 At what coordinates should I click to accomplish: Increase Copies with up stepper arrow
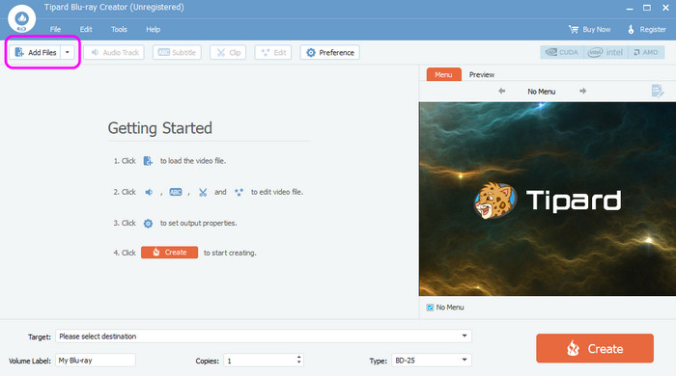[x=298, y=357]
